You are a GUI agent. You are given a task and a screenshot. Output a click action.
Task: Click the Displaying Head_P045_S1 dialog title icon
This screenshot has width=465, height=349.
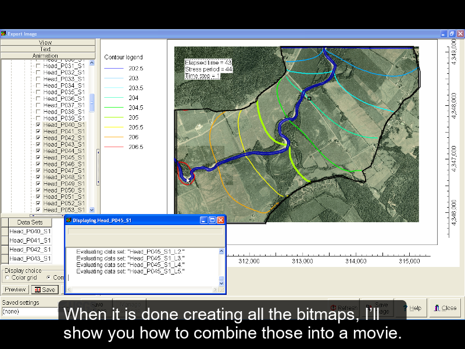coord(70,220)
